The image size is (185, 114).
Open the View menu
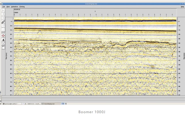(x=8, y=7)
